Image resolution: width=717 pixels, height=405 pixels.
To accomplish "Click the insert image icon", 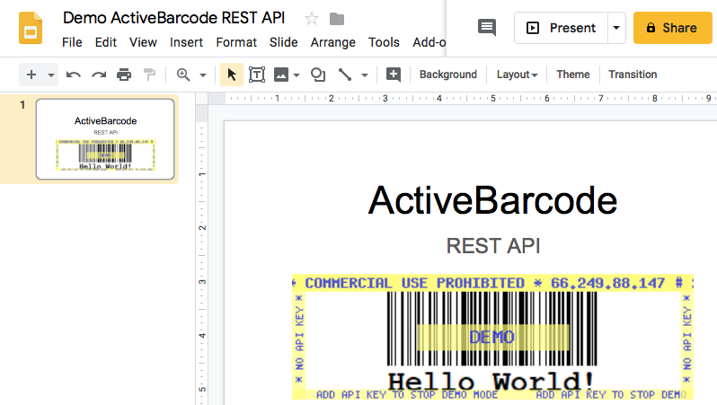I will (x=280, y=75).
